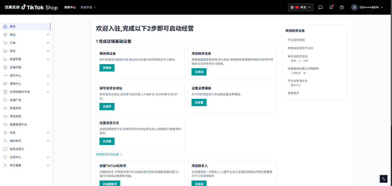This screenshot has width=392, height=186.
Task: Click the user avatar icon
Action: (x=354, y=7)
